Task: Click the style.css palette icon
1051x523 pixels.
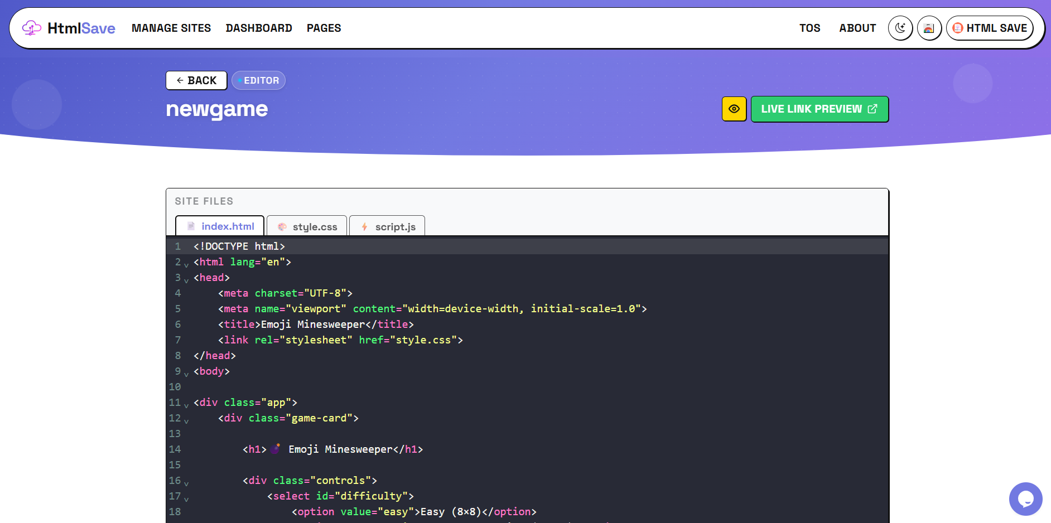Action: 282,227
